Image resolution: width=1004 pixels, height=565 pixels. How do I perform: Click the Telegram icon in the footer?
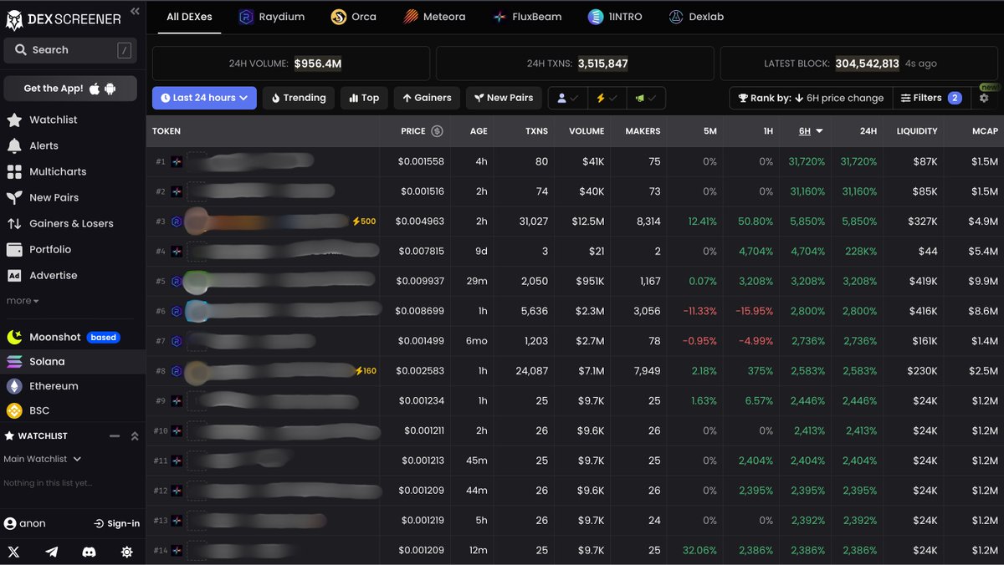point(51,552)
